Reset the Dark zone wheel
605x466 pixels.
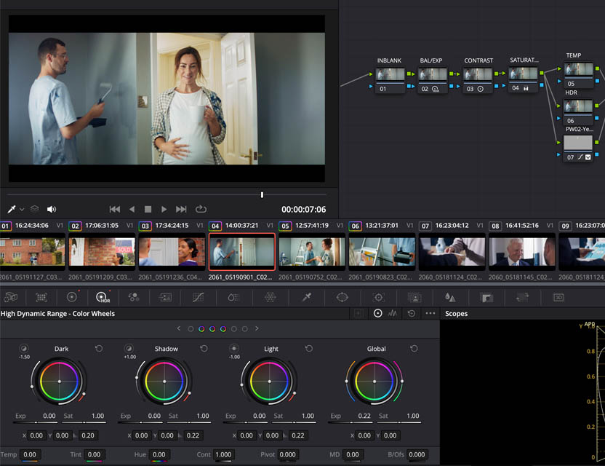point(99,349)
